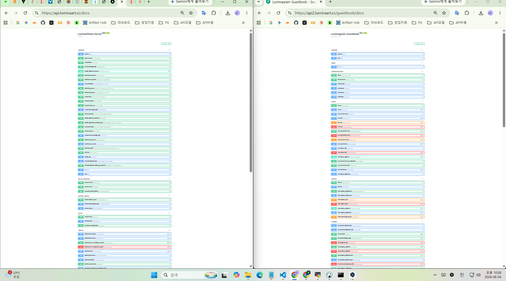This screenshot has width=506, height=281.
Task: Reload the api.luminaart.cc docs page
Action: point(25,13)
